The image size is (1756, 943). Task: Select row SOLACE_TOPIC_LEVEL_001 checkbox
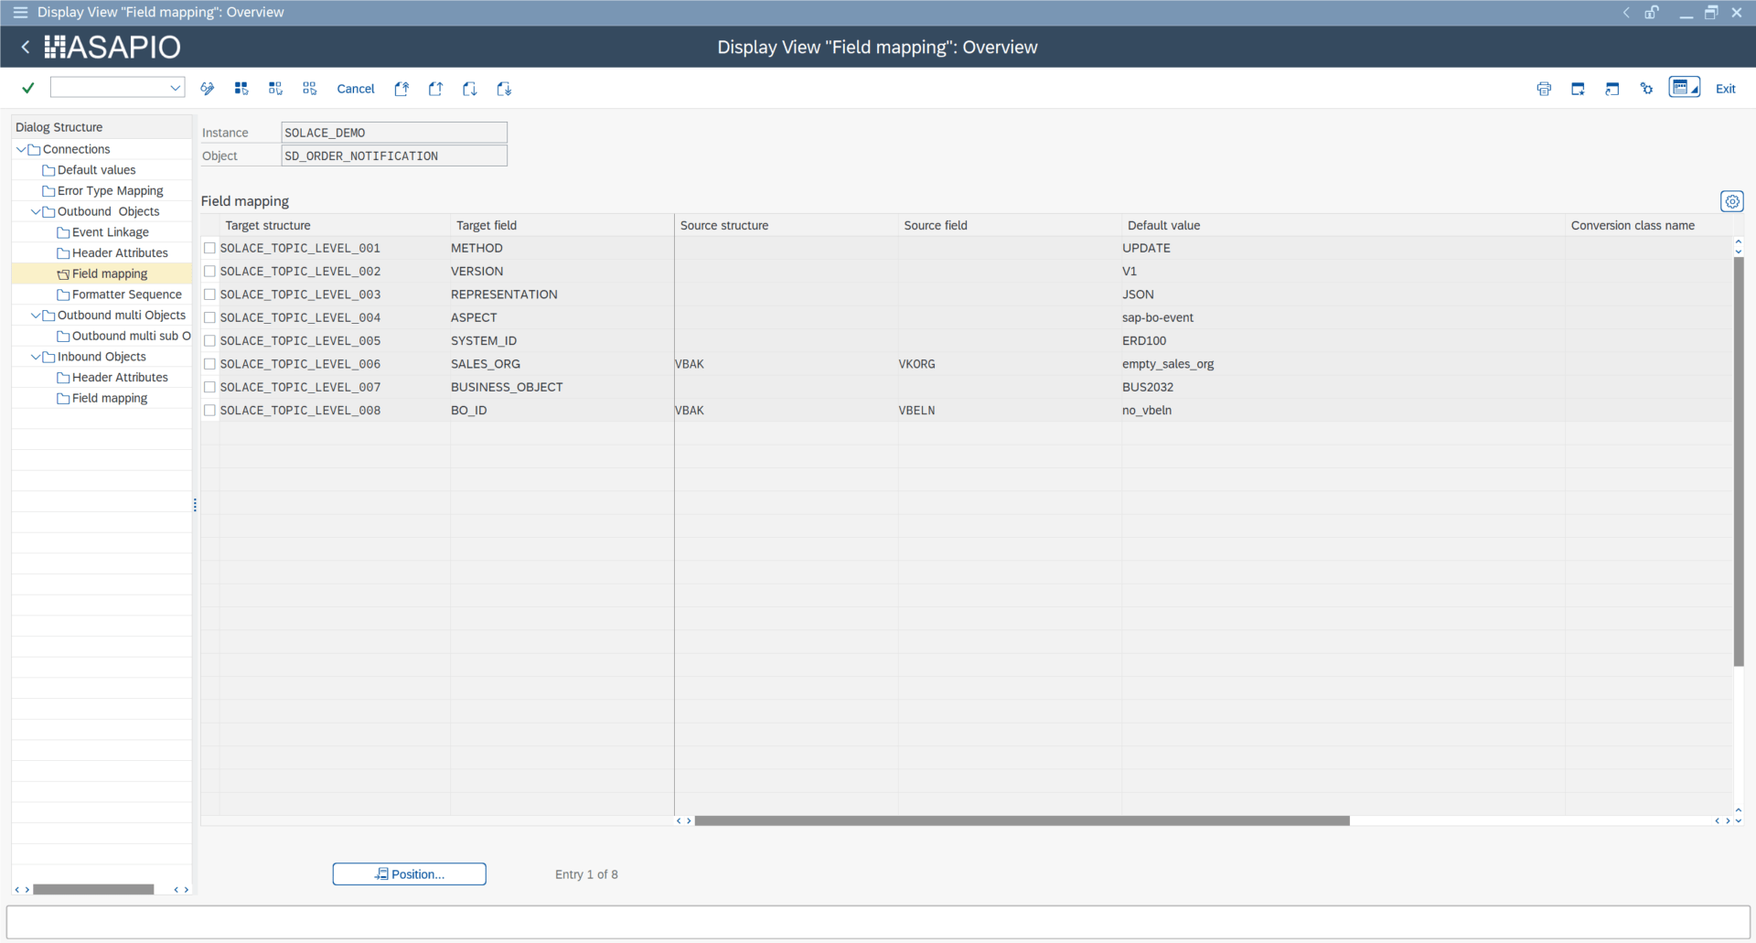(x=209, y=248)
